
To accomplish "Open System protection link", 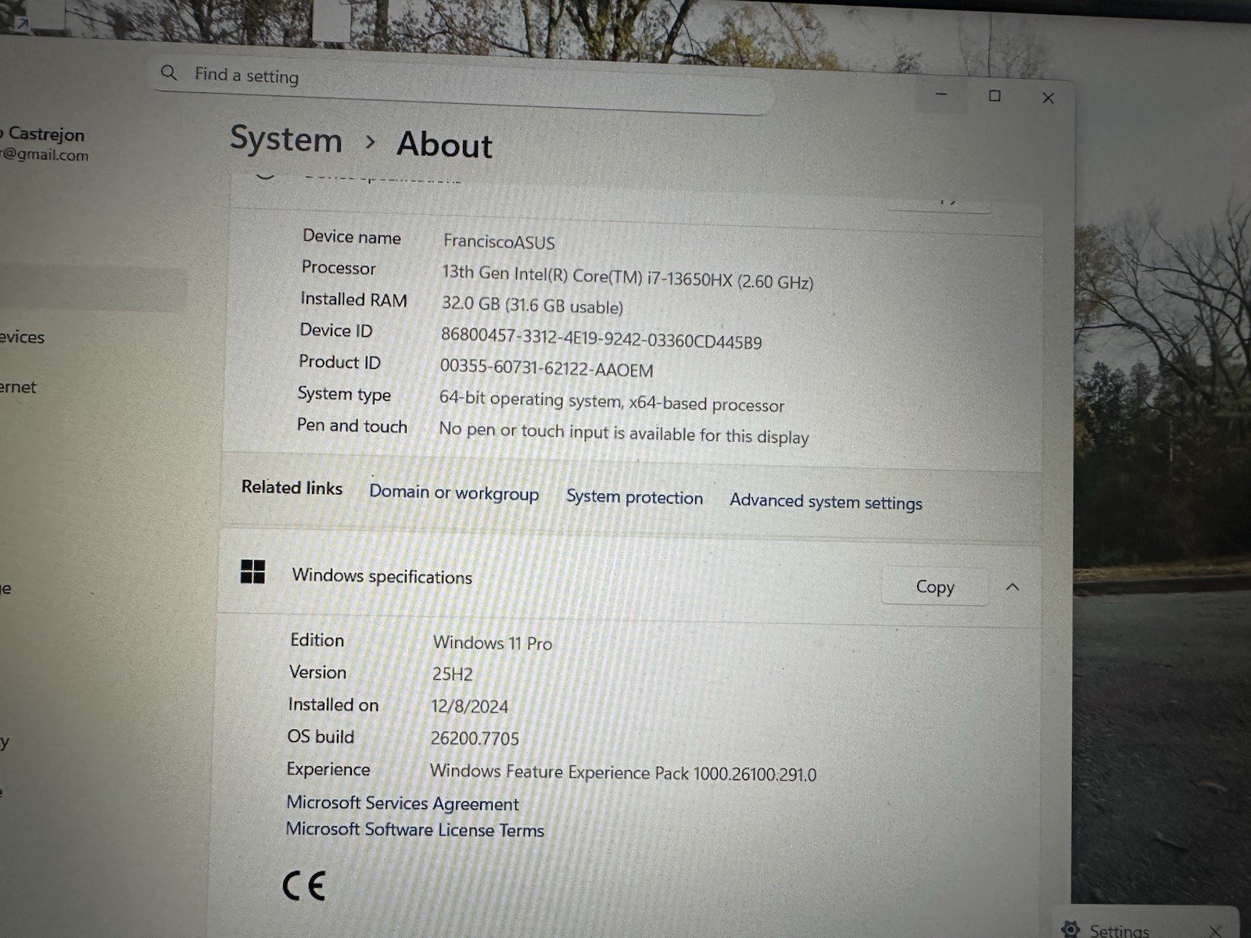I will click(634, 497).
